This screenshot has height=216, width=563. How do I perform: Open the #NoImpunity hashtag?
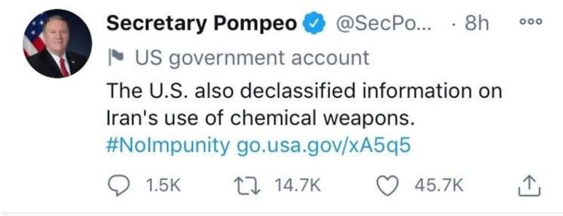(168, 146)
